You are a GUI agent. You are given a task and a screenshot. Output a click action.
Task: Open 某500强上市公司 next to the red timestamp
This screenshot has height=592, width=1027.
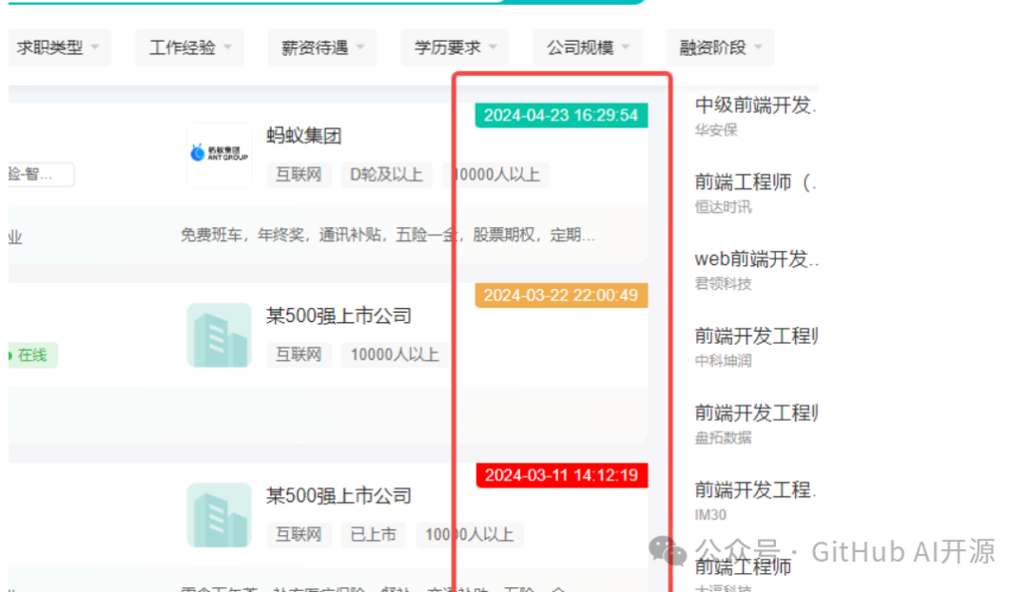pyautogui.click(x=339, y=496)
